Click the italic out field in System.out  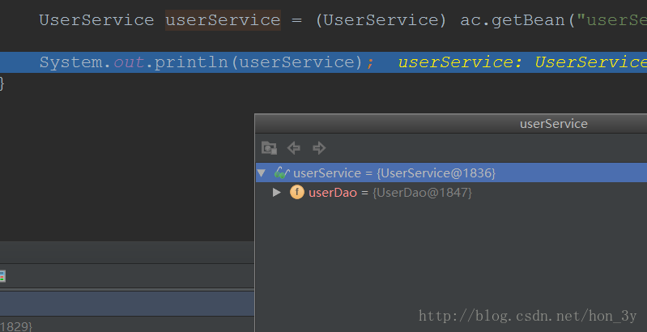point(127,62)
